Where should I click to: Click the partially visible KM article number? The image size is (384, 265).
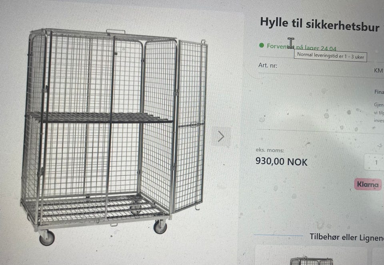(x=379, y=70)
